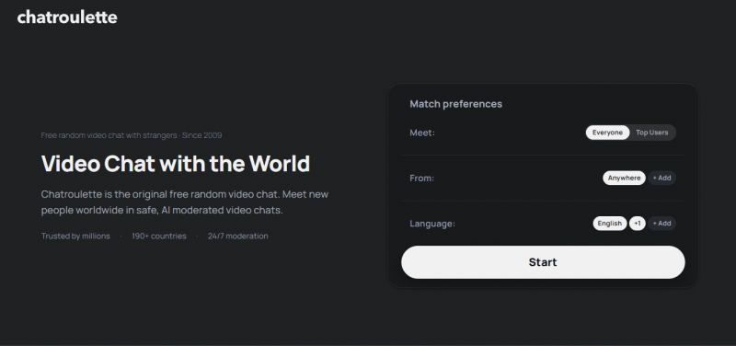Click the 'Chatroulette is the original' description paragraph
The height and width of the screenshot is (346, 736).
click(x=185, y=202)
